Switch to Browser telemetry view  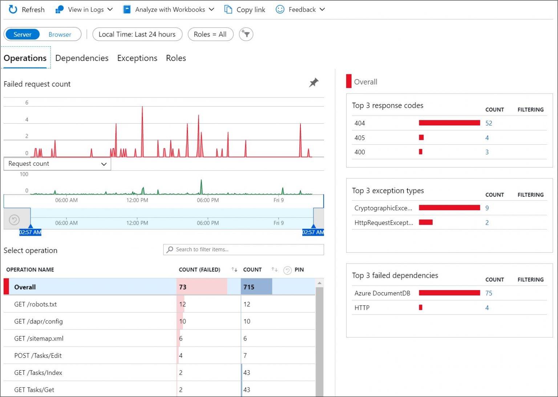60,34
